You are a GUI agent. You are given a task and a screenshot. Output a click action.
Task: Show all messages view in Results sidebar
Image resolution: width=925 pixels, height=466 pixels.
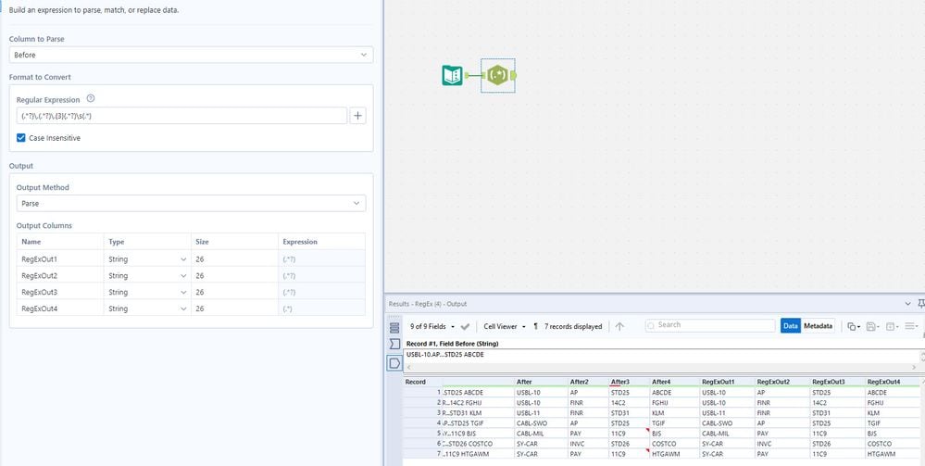[394, 327]
